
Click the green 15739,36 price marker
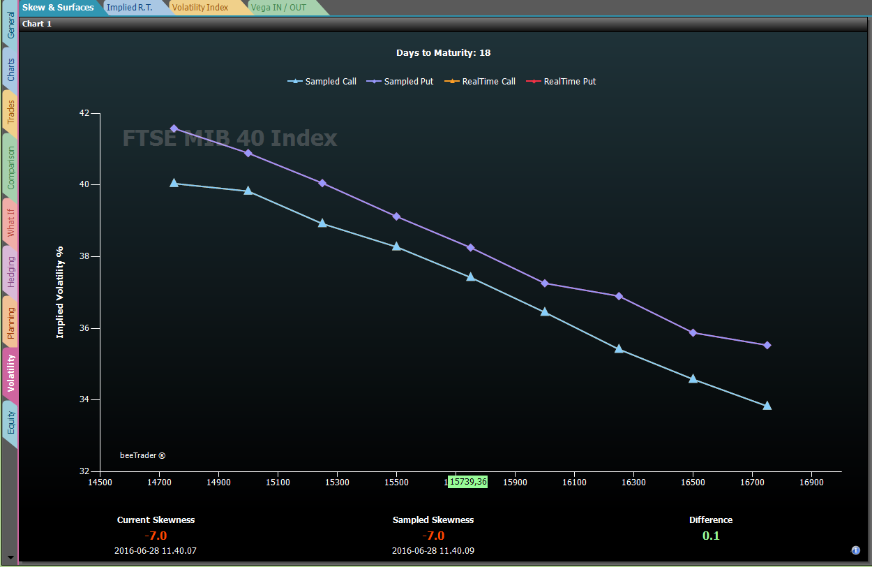(467, 482)
